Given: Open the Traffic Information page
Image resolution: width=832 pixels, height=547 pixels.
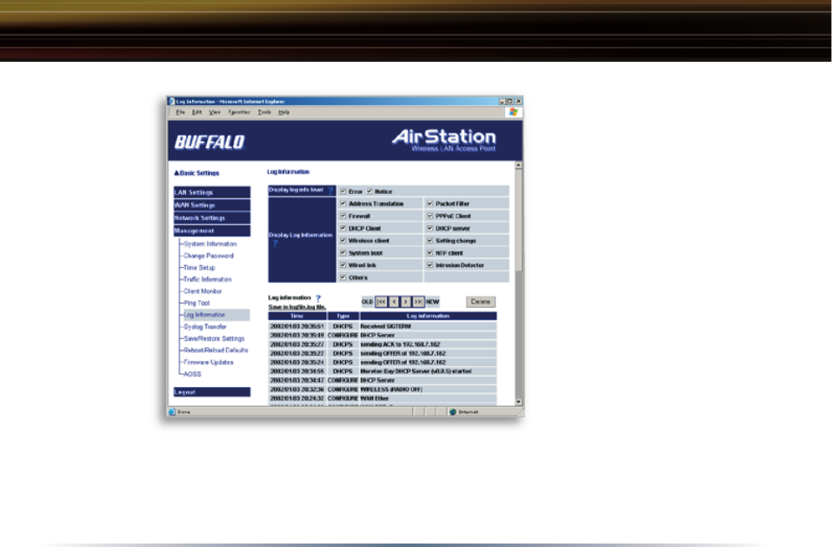Looking at the screenshot, I should (208, 280).
